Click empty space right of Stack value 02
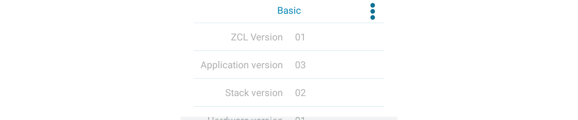578x120 pixels. [x=346, y=93]
